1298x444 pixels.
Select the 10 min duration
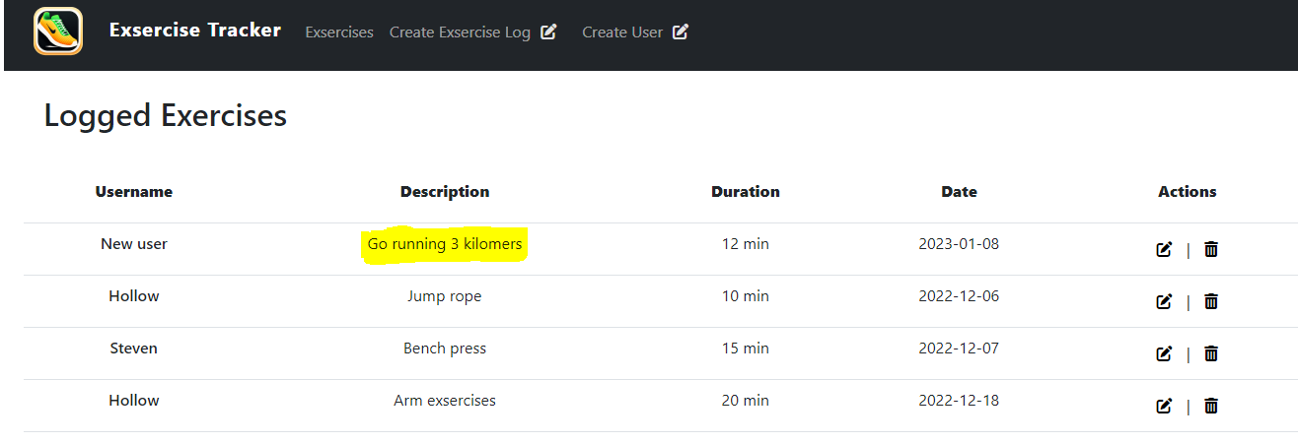click(x=746, y=296)
